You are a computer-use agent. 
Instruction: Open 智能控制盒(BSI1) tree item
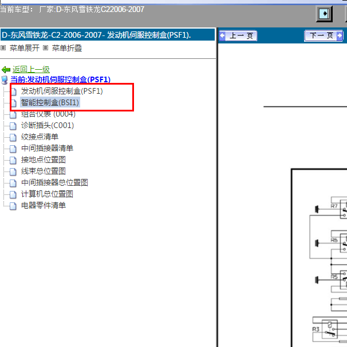50,102
